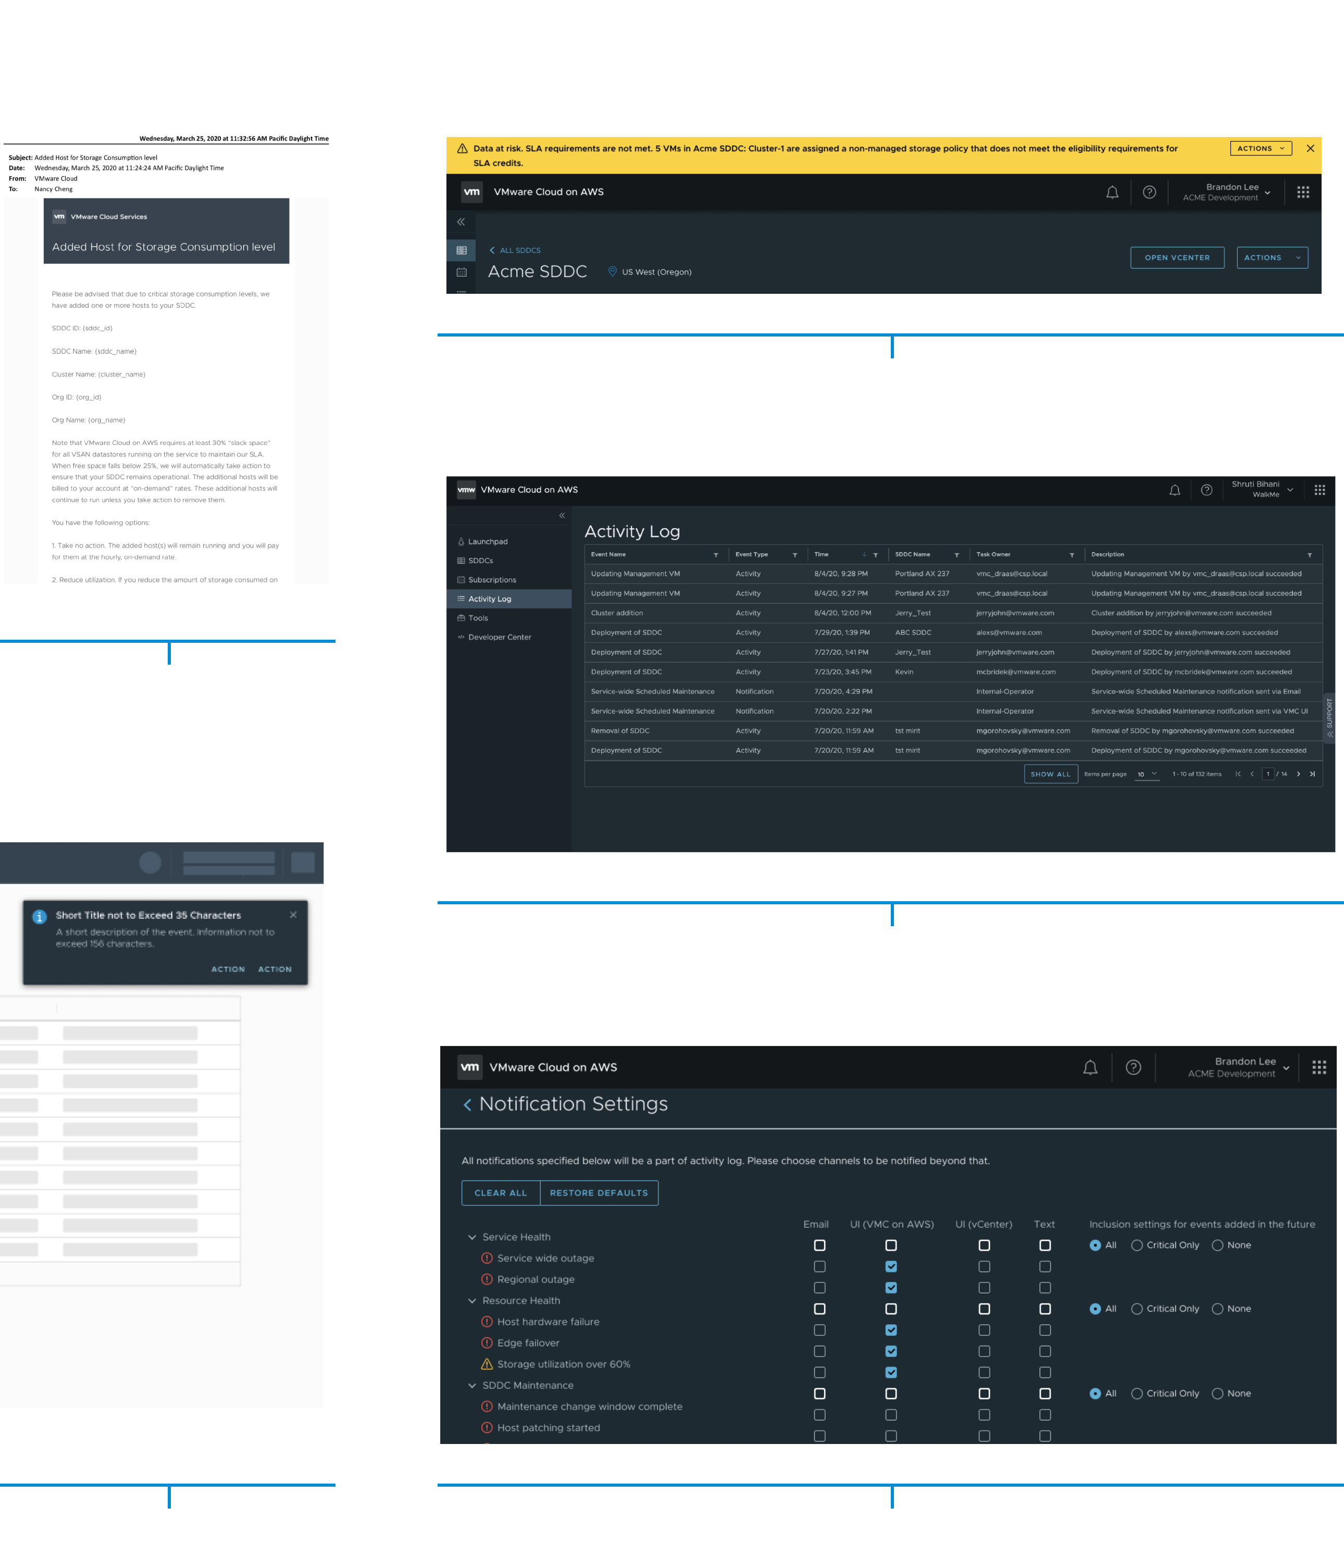Filter the Description column
The height and width of the screenshot is (1544, 1344).
point(1310,556)
